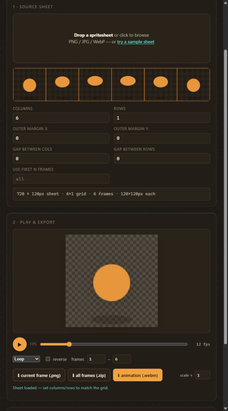Edit the Columns input field
Screen dimensions: 228x411
coord(61,118)
